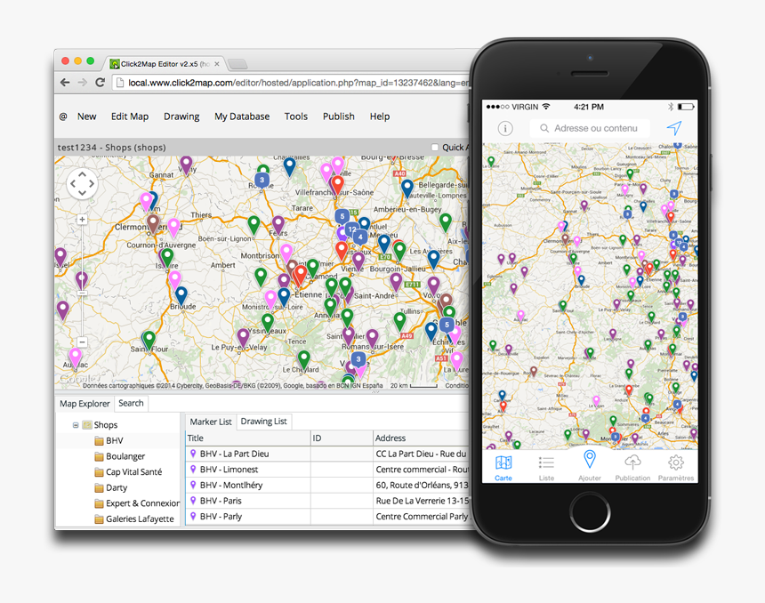Image resolution: width=765 pixels, height=603 pixels.
Task: Select the BHV - Paris row
Action: coord(327,501)
